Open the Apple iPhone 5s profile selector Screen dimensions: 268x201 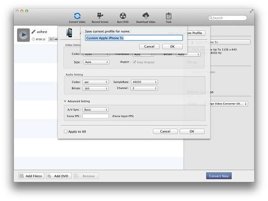click(220, 42)
